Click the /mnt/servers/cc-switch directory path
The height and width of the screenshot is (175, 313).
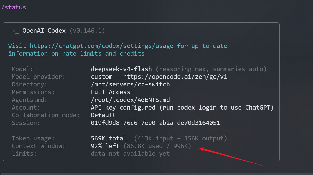pos(130,84)
